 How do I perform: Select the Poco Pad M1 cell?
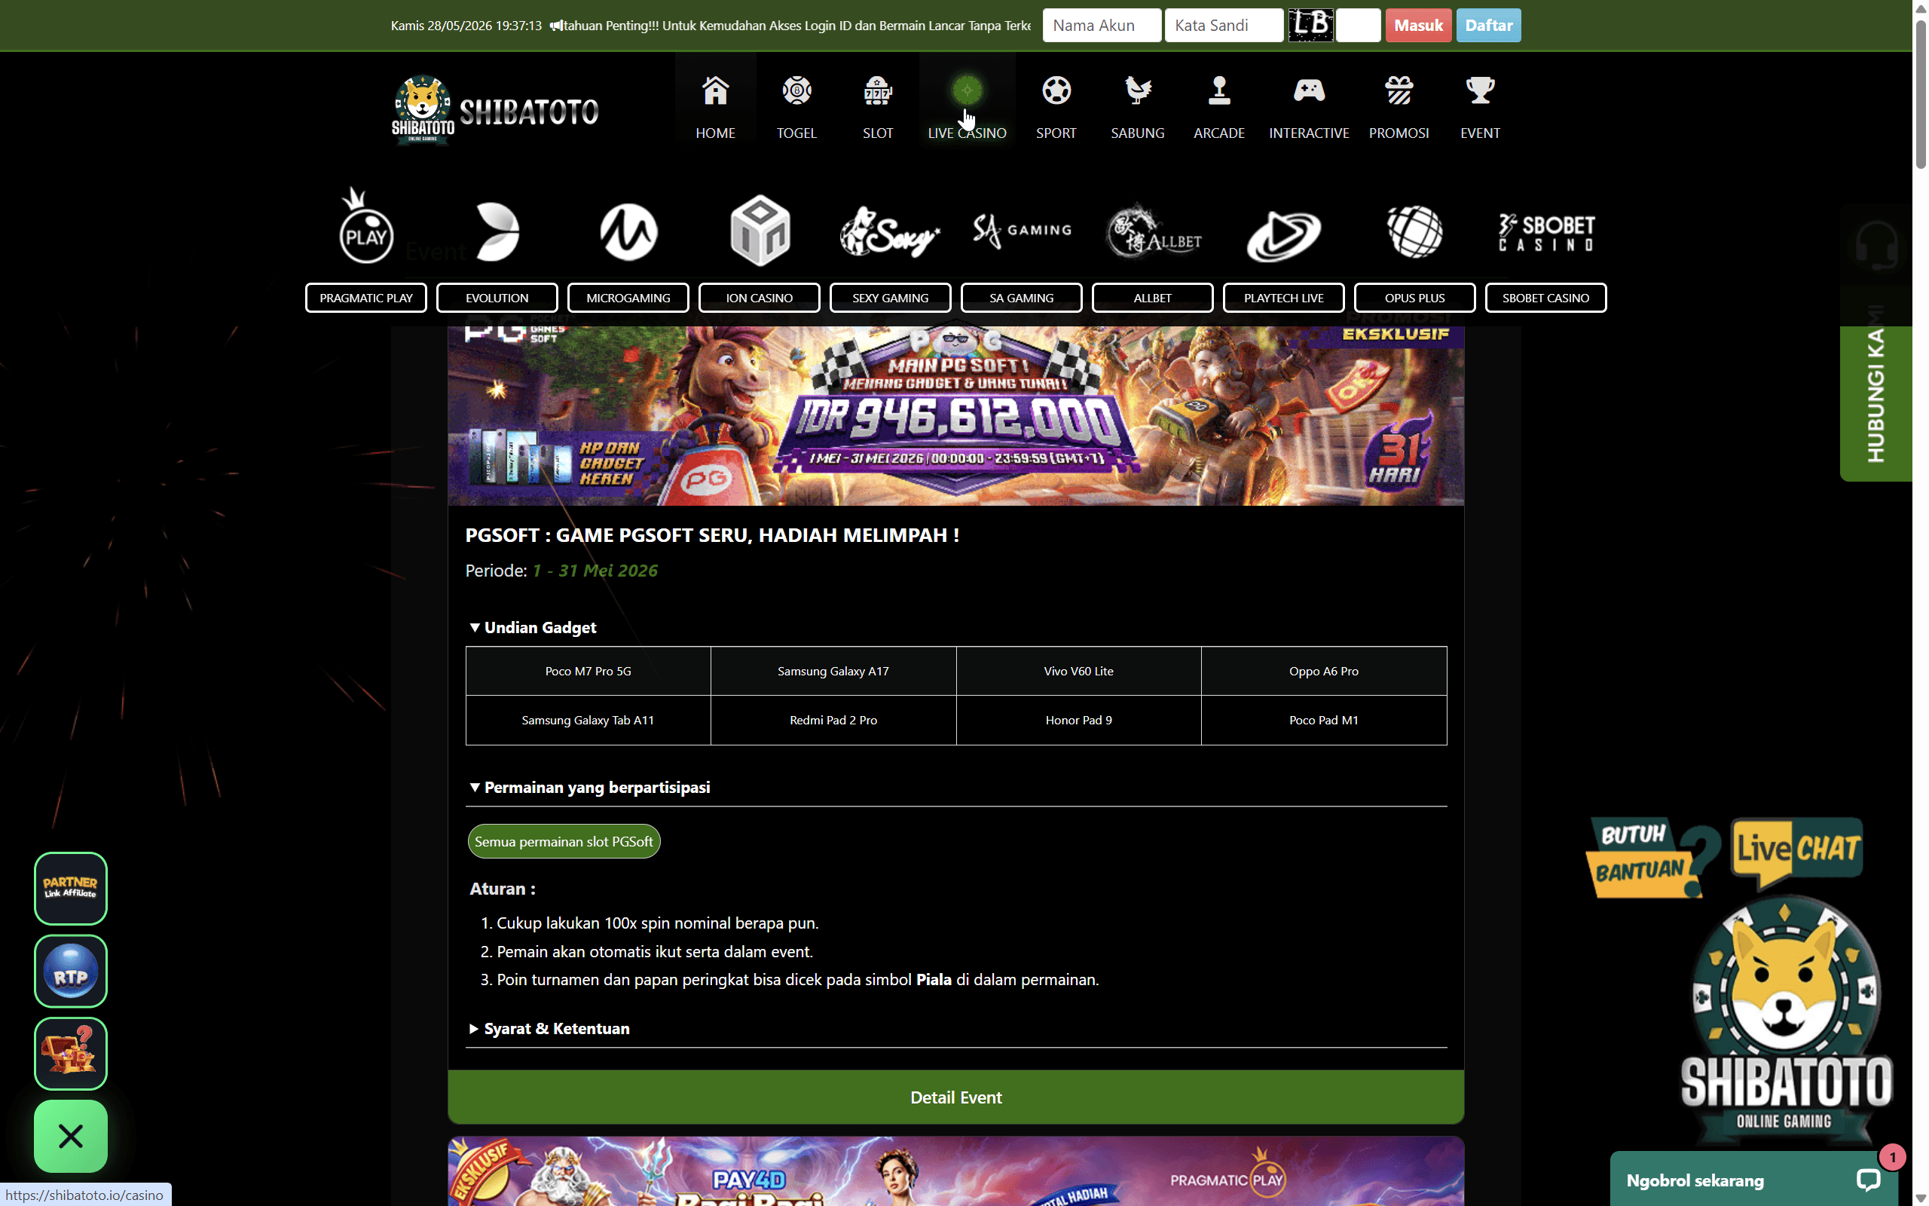[x=1324, y=721]
